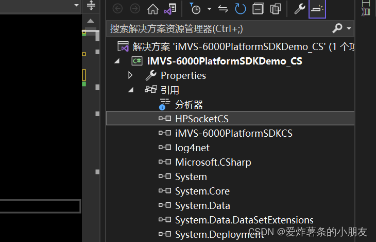
Task: Open dropdown arrow beside pending changes filter
Action: tap(209, 9)
